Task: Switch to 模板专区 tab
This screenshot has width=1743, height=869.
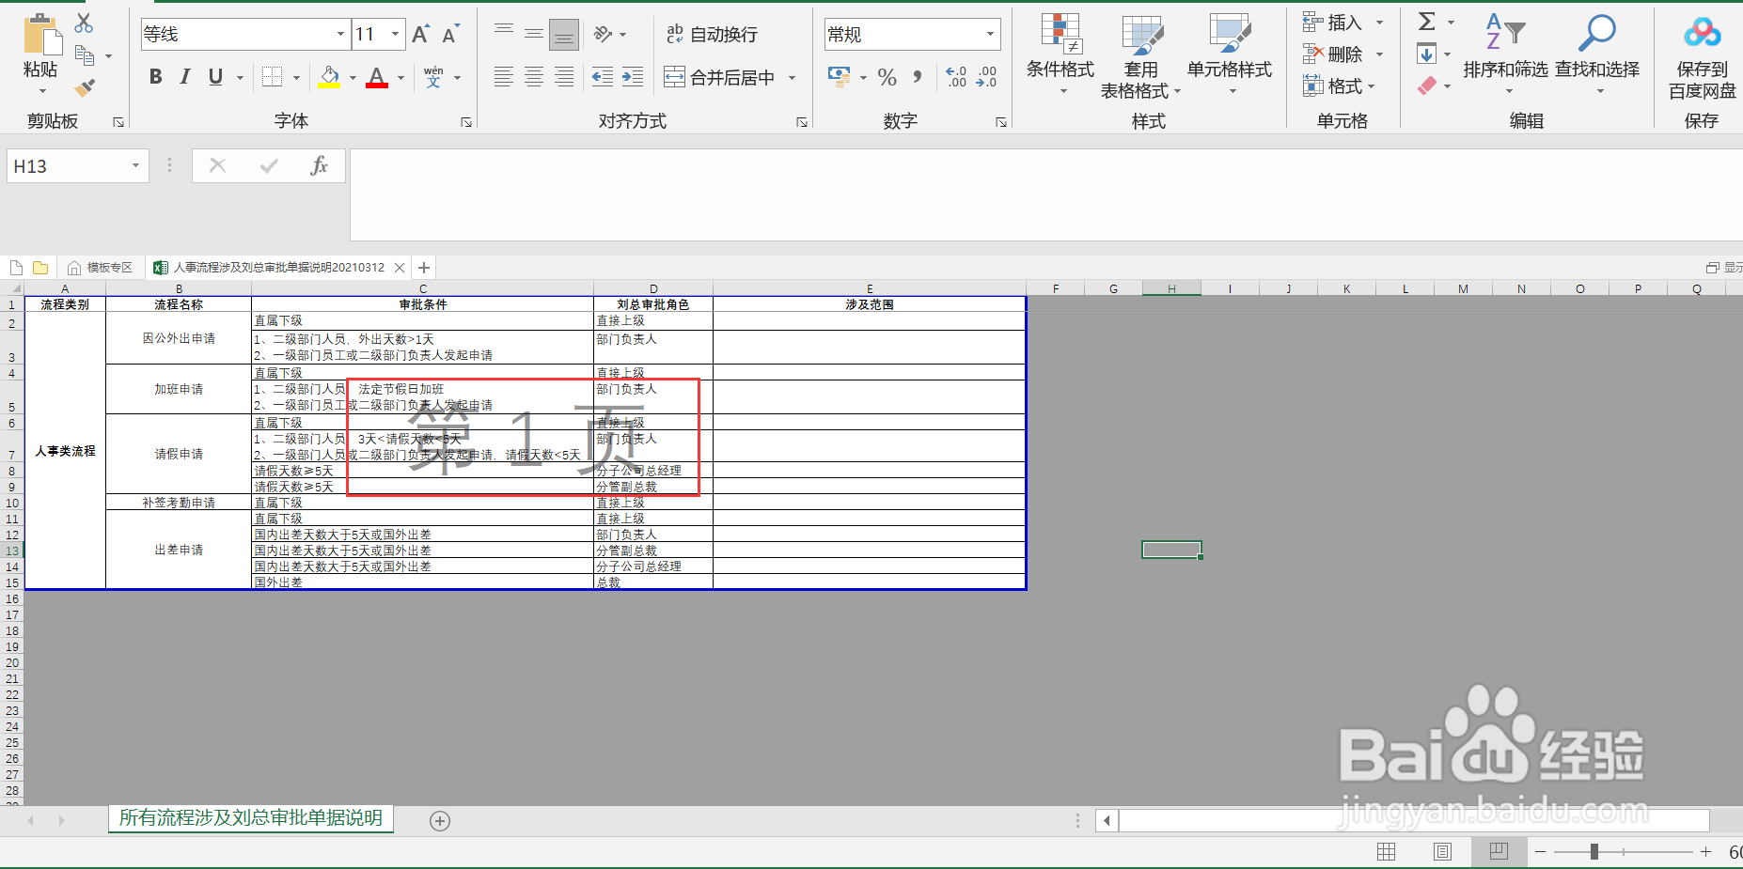Action: 100,268
